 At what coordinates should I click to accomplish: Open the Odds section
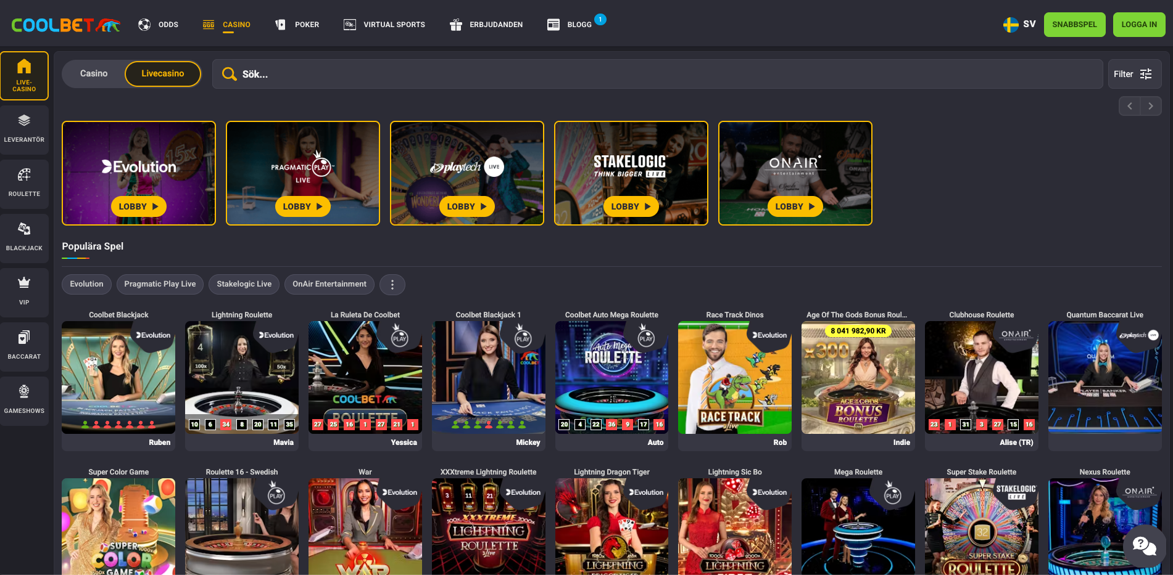tap(158, 25)
